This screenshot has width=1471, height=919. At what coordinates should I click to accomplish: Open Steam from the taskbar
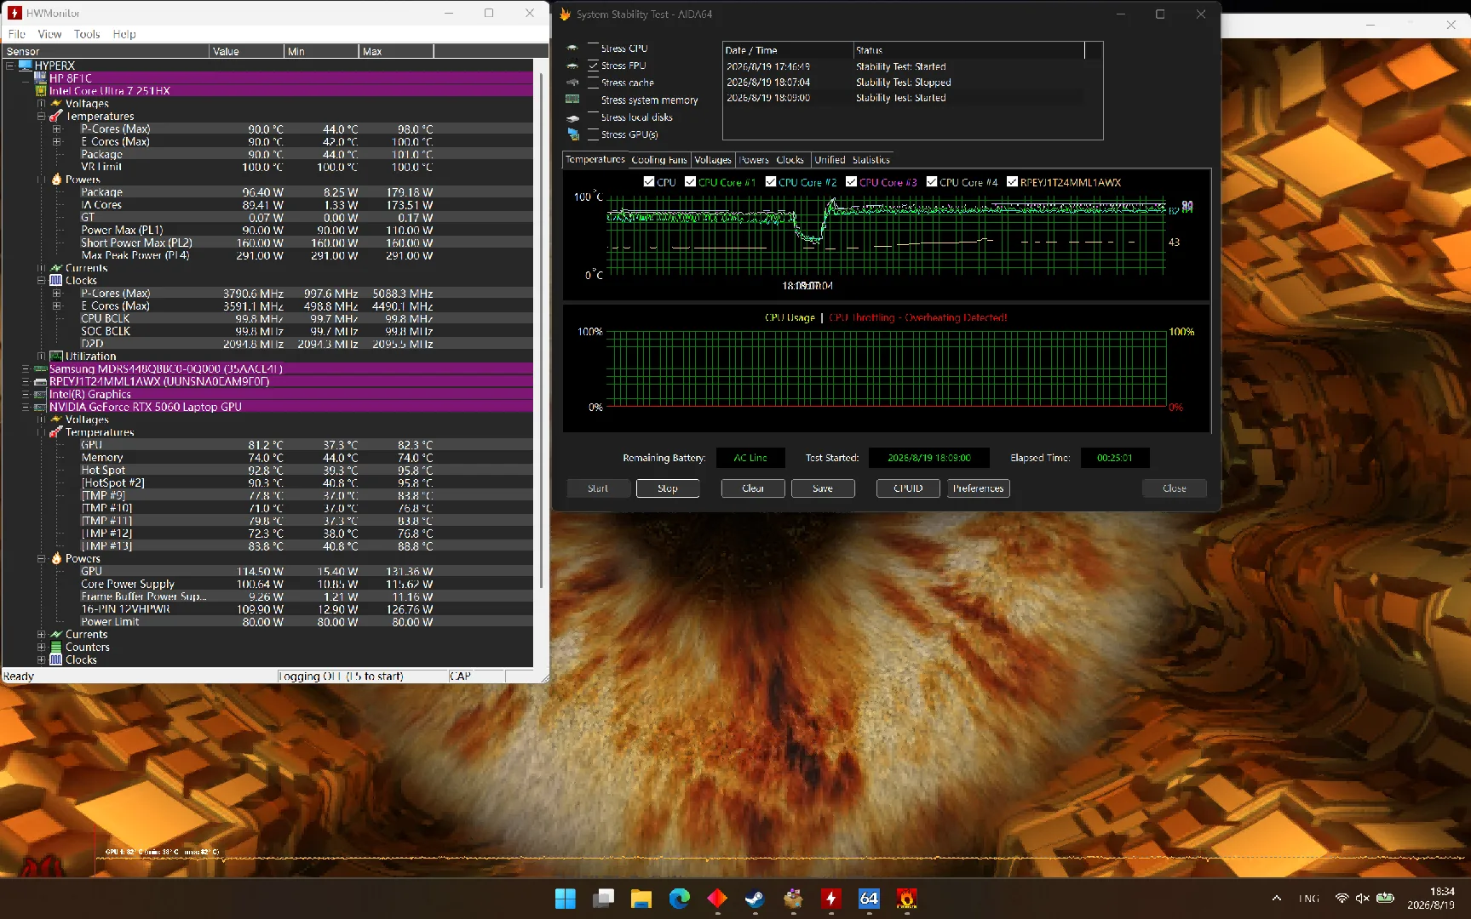pyautogui.click(x=755, y=899)
